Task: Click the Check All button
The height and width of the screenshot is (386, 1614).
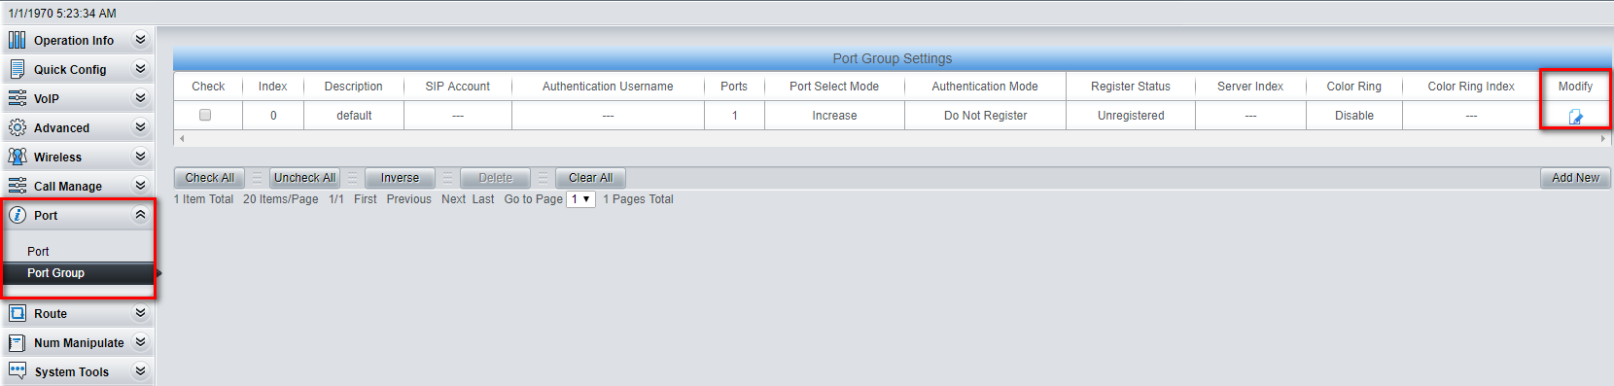Action: [209, 178]
